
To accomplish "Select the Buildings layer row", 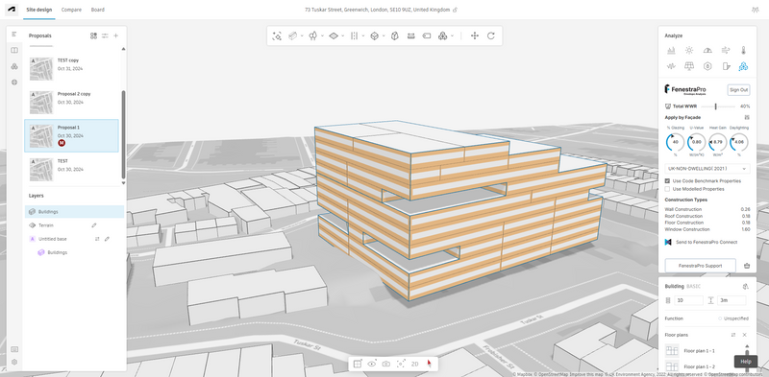I will point(75,211).
